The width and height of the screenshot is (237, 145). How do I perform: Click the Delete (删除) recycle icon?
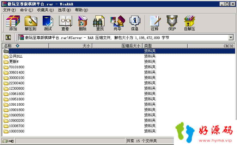pyautogui.click(x=82, y=23)
